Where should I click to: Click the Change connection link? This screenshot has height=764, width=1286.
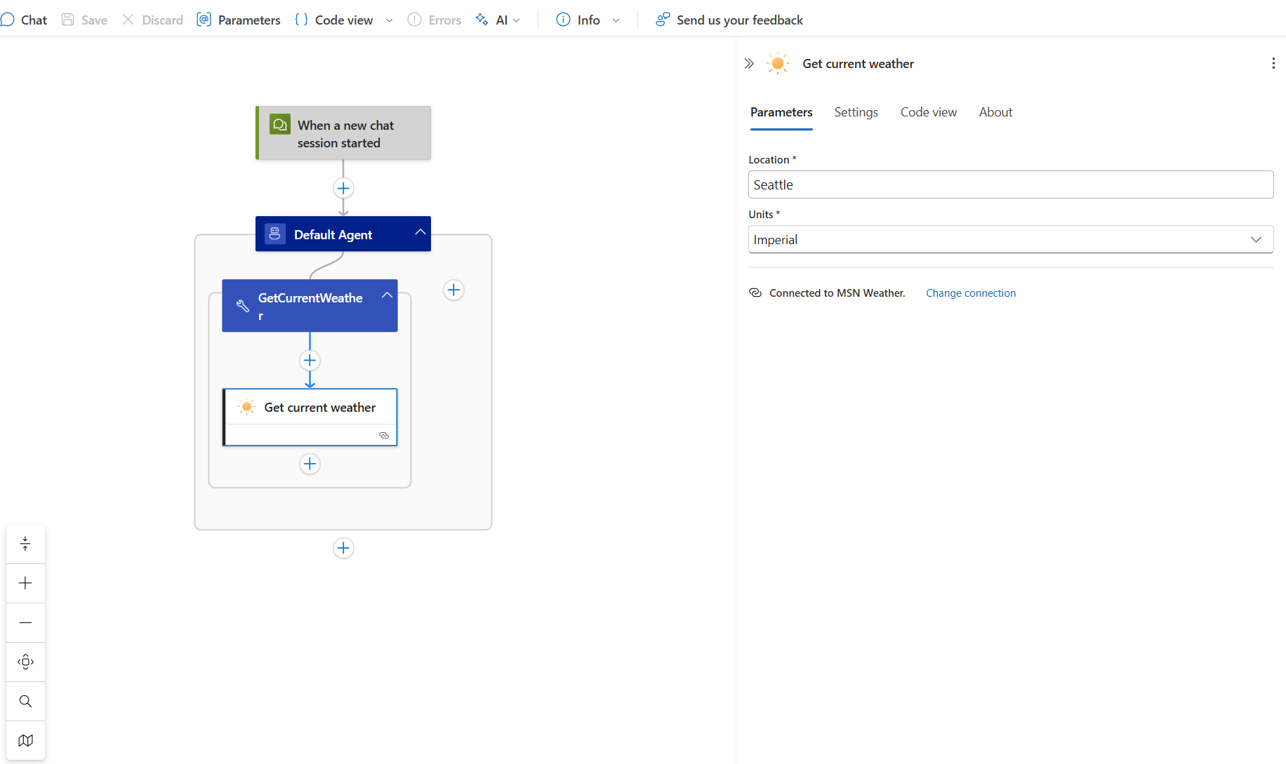(970, 293)
